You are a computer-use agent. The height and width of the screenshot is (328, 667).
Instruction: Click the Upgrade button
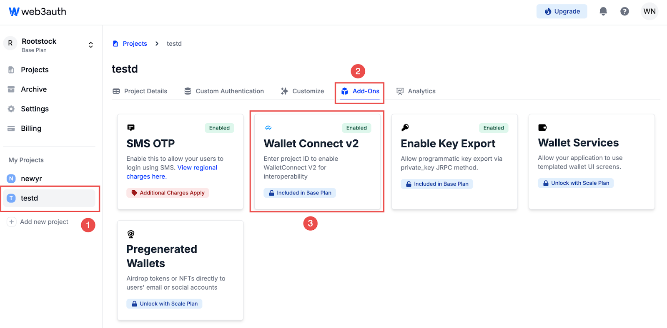[x=562, y=11]
